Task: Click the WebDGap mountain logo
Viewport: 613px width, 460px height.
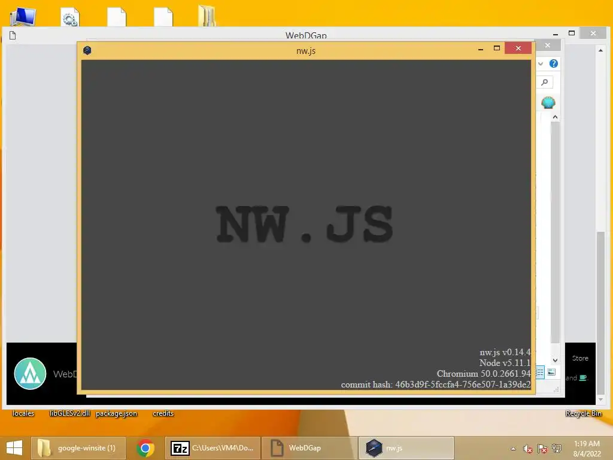Action: point(30,374)
